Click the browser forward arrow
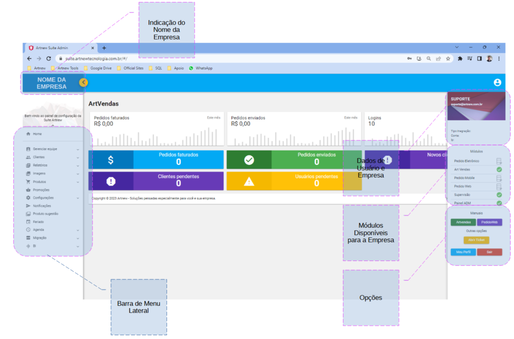Viewport: 514px width, 339px height. 39,58
